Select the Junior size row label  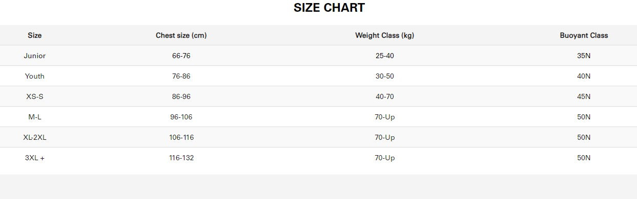pyautogui.click(x=35, y=56)
